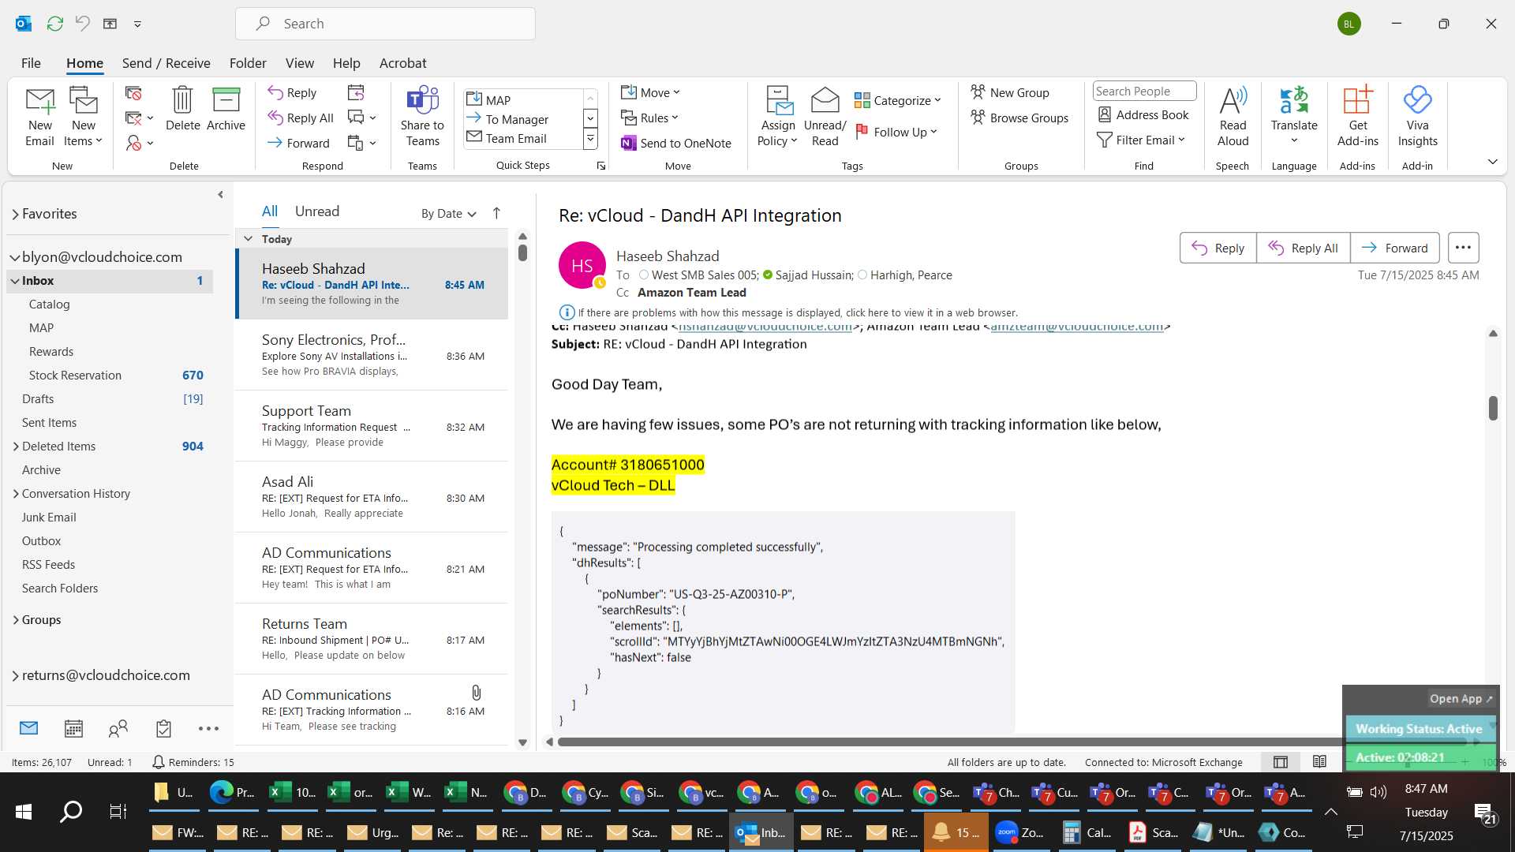
Task: Click Share to Teams icon
Action: point(422,117)
